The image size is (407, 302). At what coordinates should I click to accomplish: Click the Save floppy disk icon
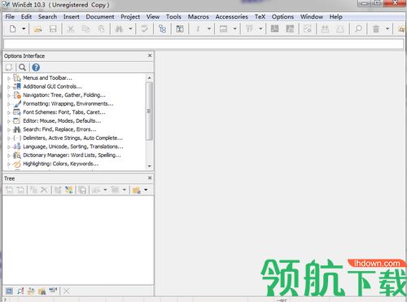(x=53, y=28)
